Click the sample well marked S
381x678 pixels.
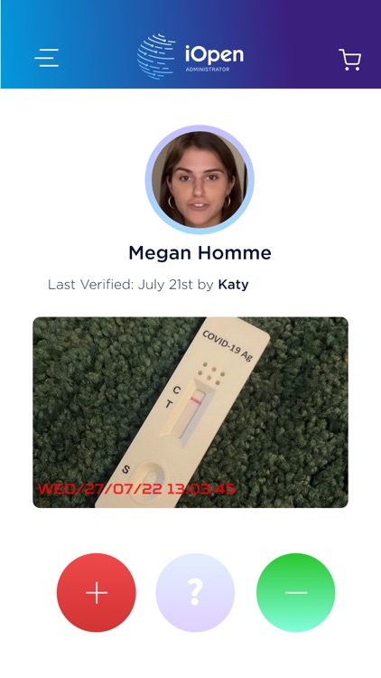click(144, 478)
